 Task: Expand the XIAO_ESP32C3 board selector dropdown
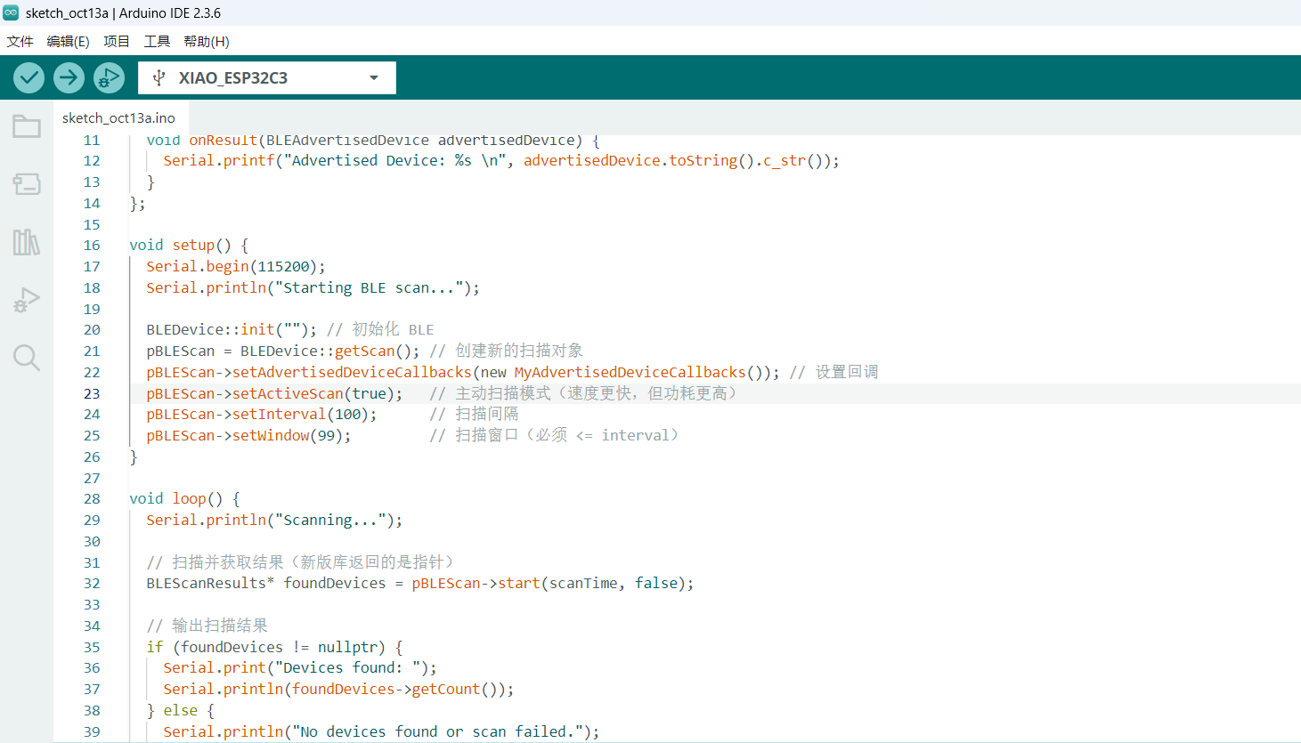click(x=233, y=78)
